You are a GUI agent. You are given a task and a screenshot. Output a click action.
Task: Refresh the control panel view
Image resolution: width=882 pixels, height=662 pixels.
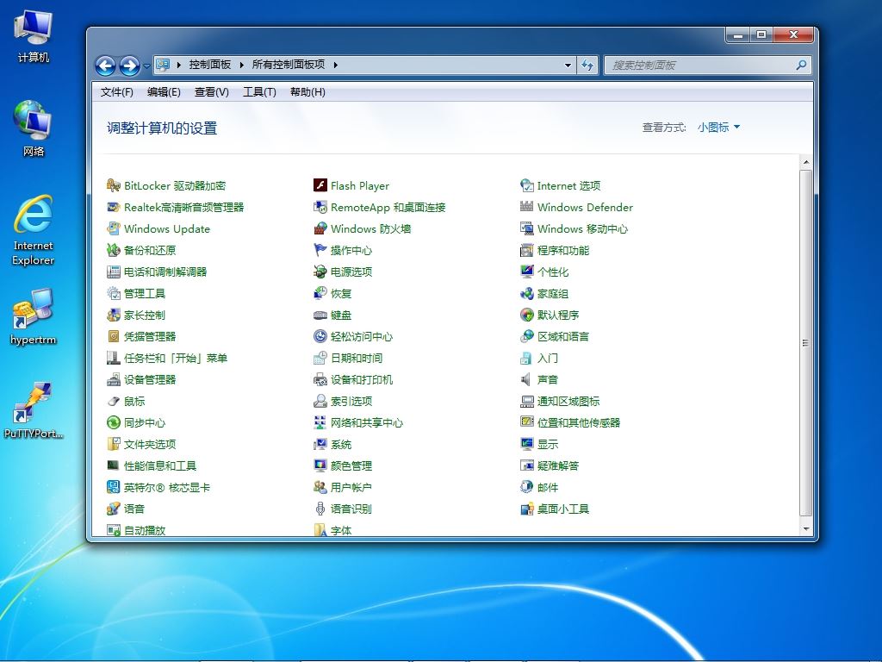[x=587, y=66]
